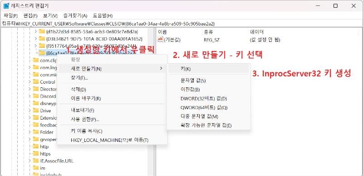Viewport: 363px width, 176px height.
Task: Click the folder icon beside Extensio key
Action: click(x=36, y=118)
